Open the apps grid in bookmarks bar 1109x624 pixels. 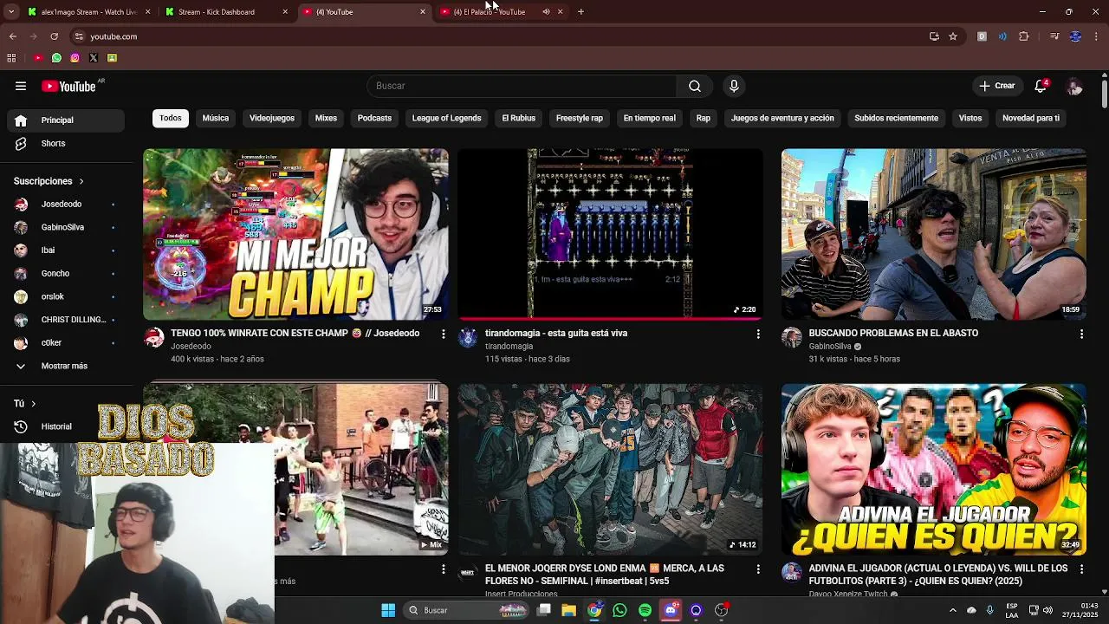(x=11, y=58)
